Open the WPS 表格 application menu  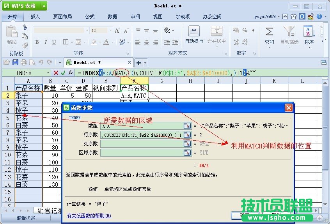[x=25, y=6]
